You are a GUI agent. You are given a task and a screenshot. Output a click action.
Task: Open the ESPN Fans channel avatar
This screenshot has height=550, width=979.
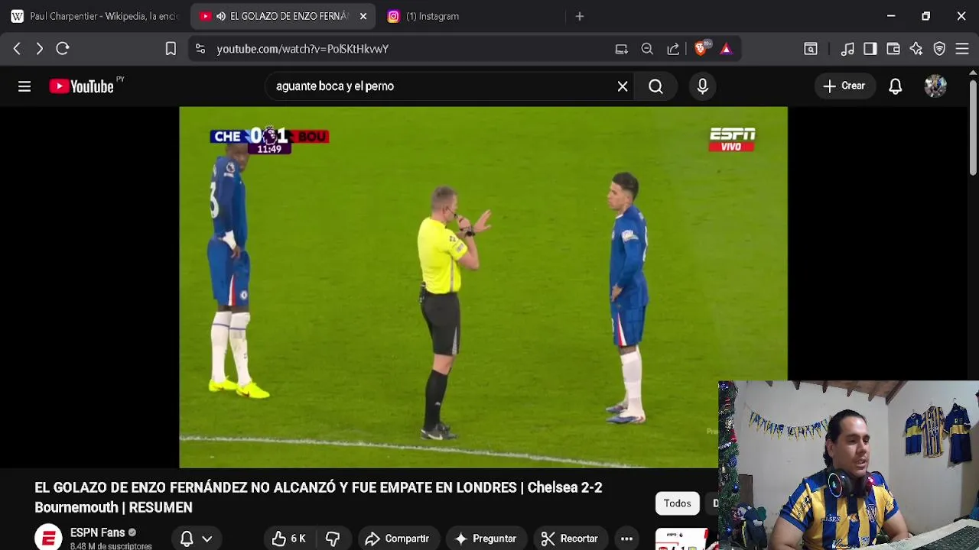pos(48,537)
